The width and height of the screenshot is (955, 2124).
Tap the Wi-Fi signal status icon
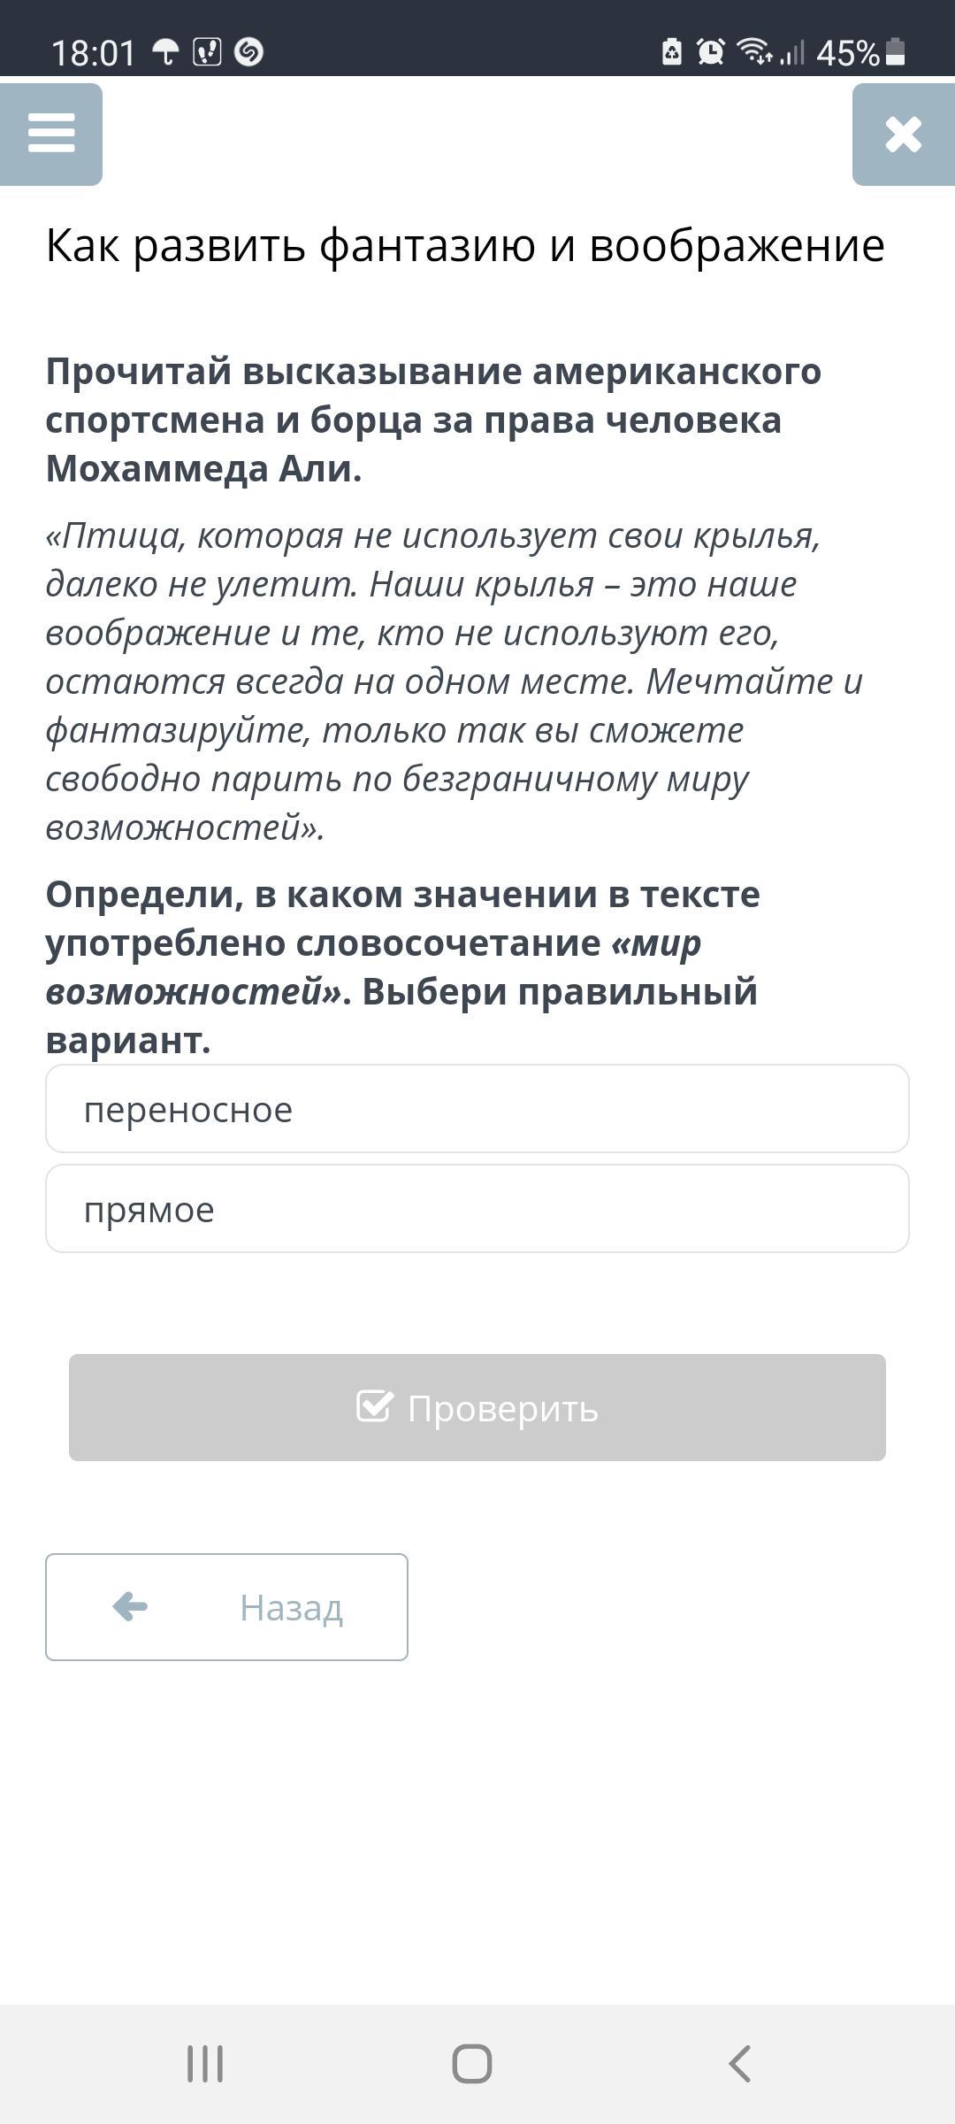coord(754,52)
